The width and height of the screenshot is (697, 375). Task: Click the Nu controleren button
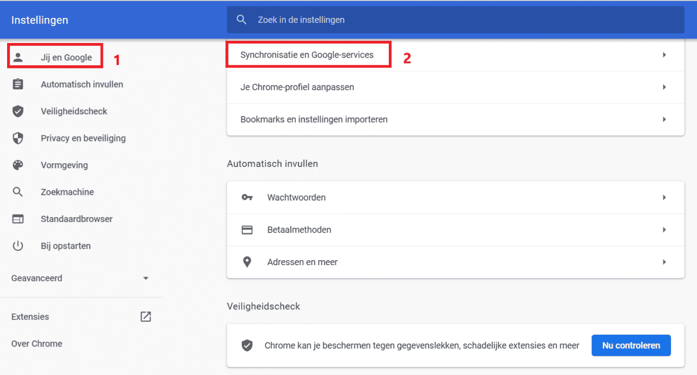[631, 346]
